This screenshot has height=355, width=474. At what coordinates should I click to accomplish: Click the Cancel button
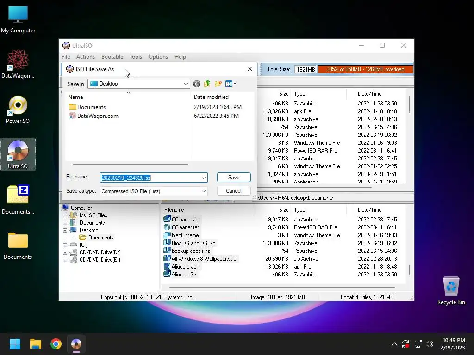[234, 191]
